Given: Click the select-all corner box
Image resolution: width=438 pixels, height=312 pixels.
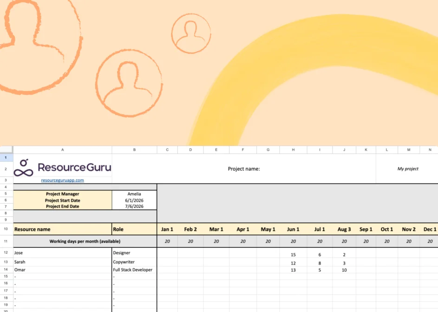Looking at the screenshot, I should point(7,150).
